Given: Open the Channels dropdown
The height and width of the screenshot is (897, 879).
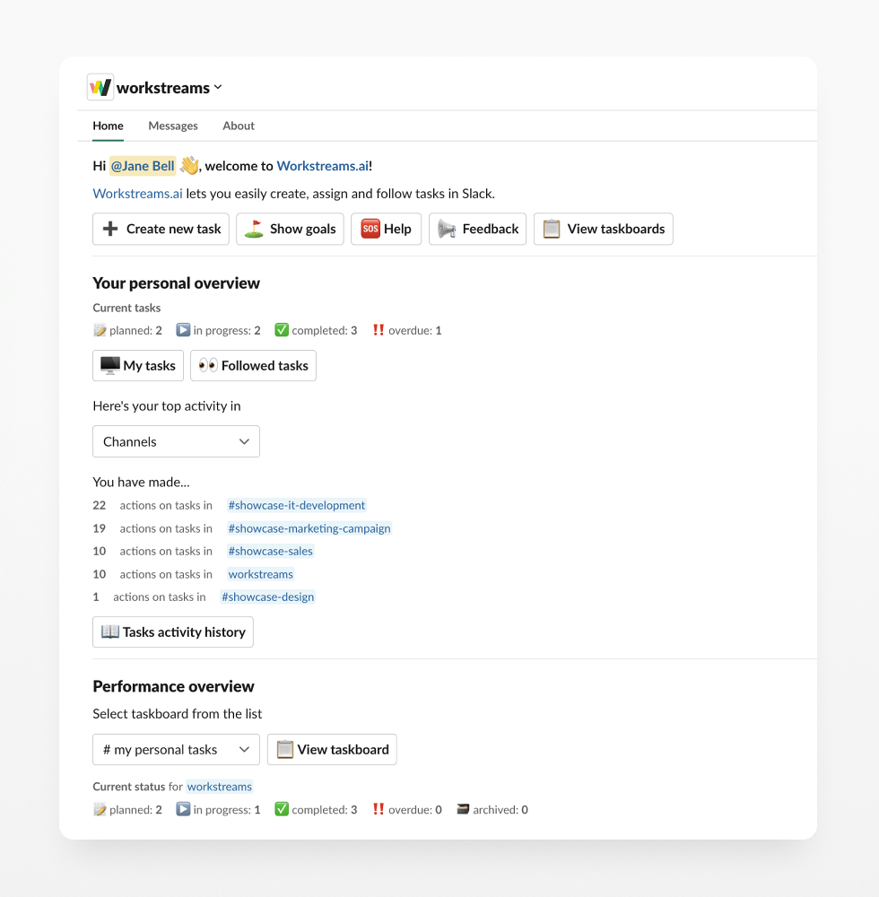Looking at the screenshot, I should point(176,441).
